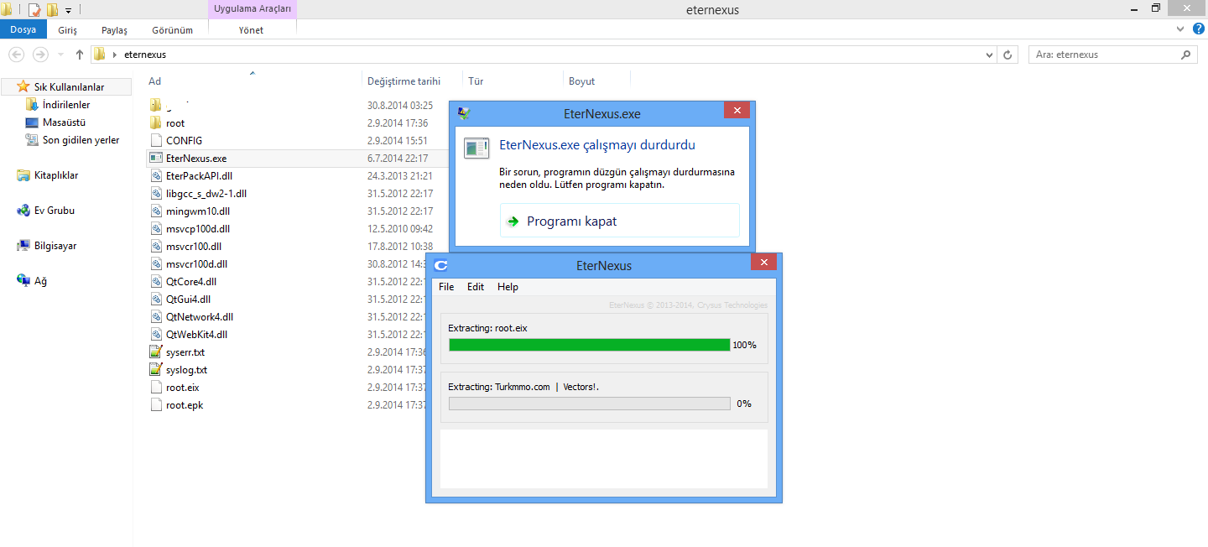Select the root.epk file icon
This screenshot has width=1208, height=547.
pos(156,404)
